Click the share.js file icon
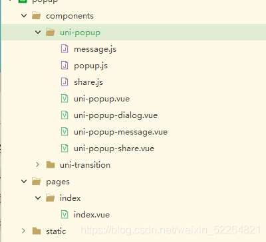 coord(65,82)
